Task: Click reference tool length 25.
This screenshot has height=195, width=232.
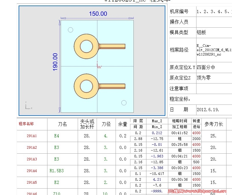Action: click(213, 136)
